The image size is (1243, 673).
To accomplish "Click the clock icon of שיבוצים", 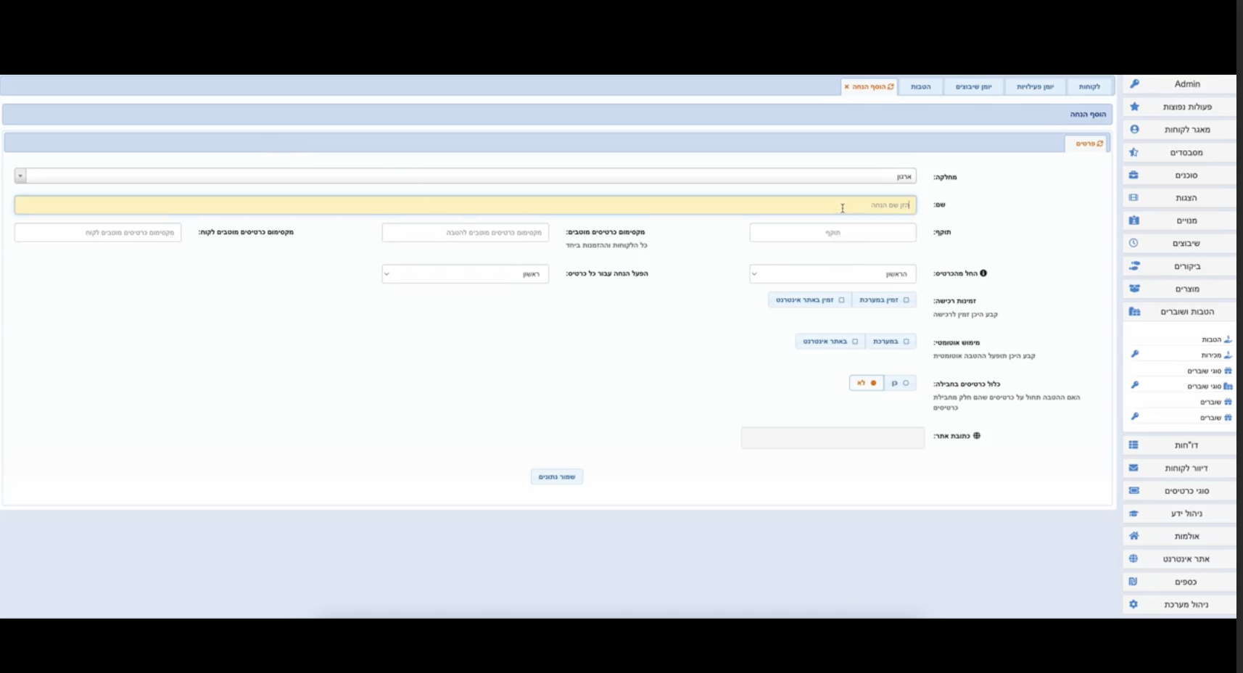I will (1134, 243).
